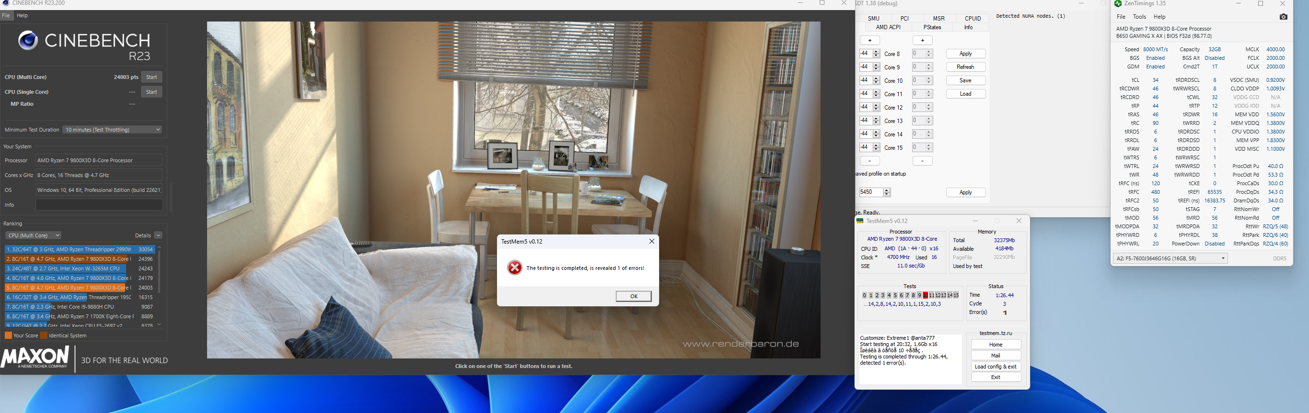Viewport: 1309px width, 413px height.
Task: Adjust the Core 12 -44 offset stepper
Action: click(x=876, y=107)
